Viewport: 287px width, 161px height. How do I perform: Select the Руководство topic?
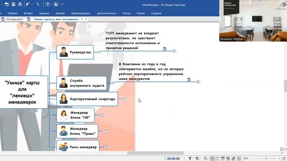[x=75, y=52]
